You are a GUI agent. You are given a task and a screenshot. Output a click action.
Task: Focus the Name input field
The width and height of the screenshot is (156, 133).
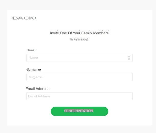(x=80, y=58)
